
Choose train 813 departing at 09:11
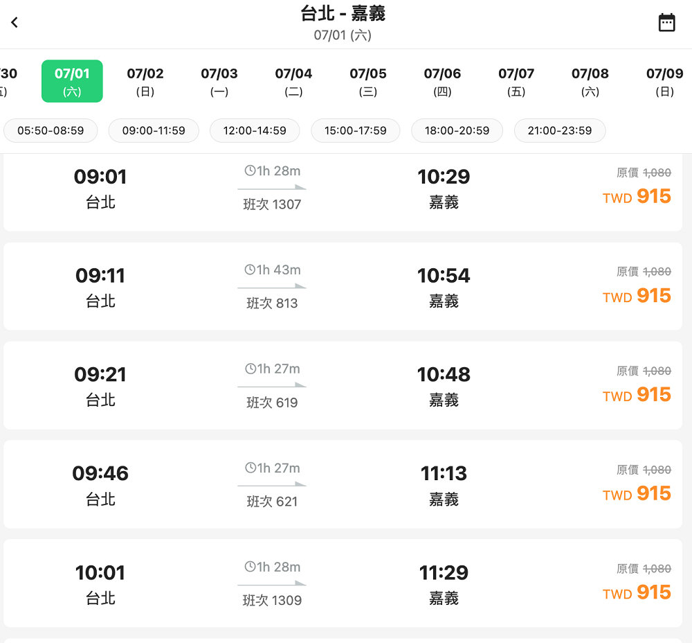click(x=343, y=286)
